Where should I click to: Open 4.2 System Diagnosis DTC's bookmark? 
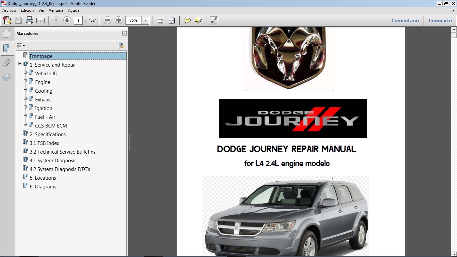tap(60, 169)
